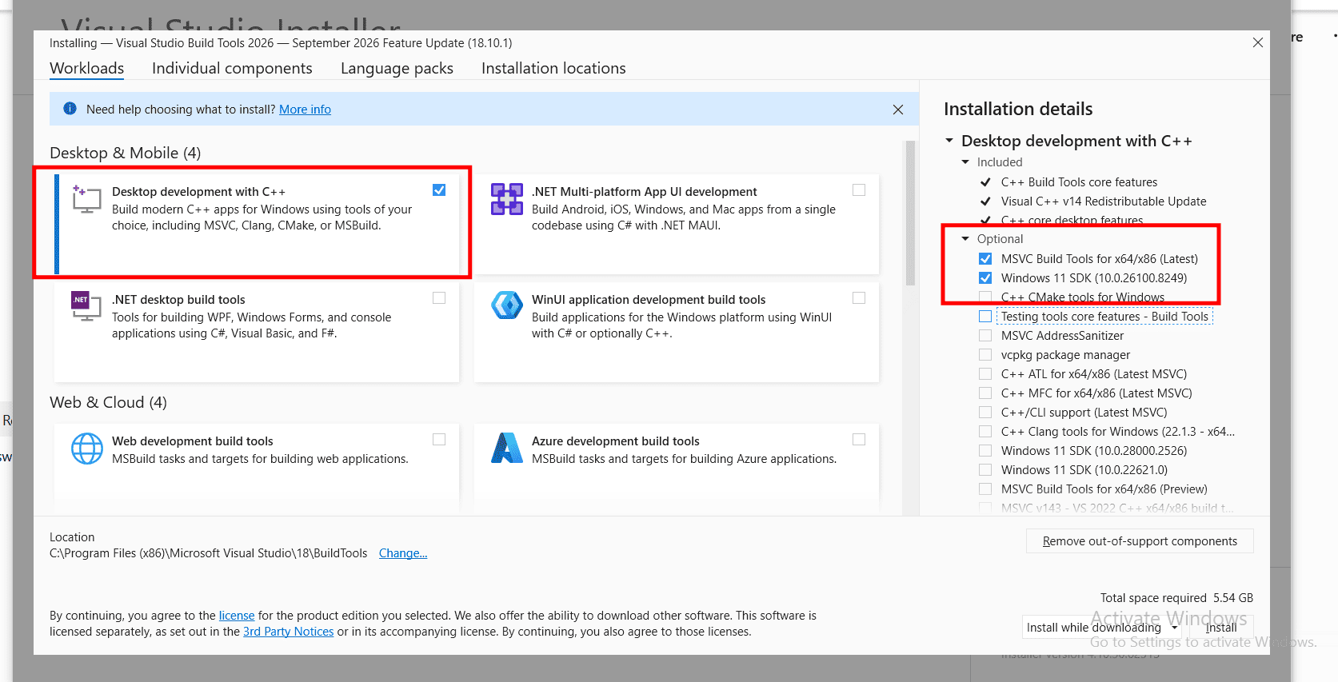Open the 3rd Party Notices link
This screenshot has height=682, width=1338.
point(288,632)
